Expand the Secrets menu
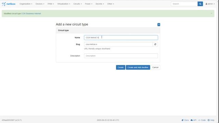The width and height of the screenshot is (219, 123). pyautogui.click(x=100, y=4)
